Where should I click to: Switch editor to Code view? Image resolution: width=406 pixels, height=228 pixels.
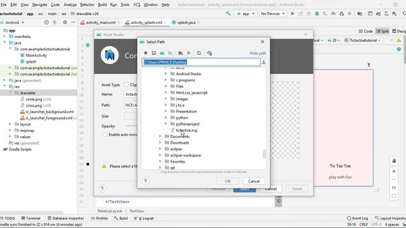point(365,31)
